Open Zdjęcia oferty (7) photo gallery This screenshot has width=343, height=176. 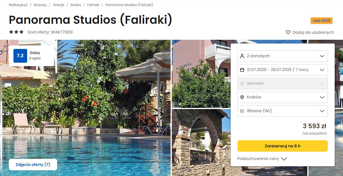pos(33,165)
